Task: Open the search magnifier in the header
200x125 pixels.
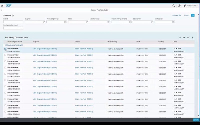Action: (174, 5)
